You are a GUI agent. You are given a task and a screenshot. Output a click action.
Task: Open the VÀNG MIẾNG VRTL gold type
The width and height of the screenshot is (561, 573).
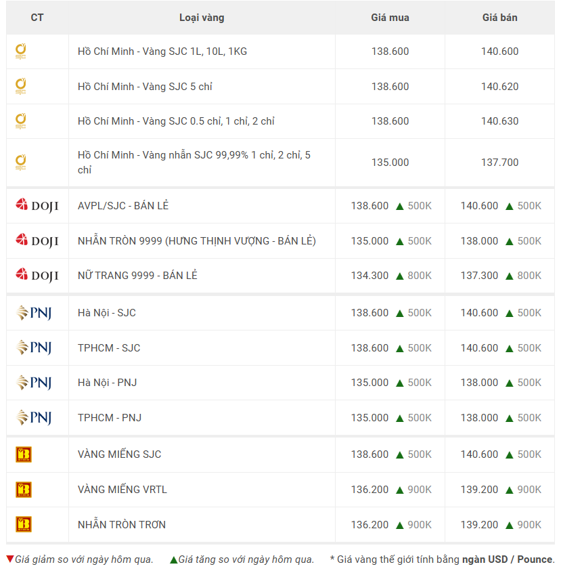tap(122, 490)
